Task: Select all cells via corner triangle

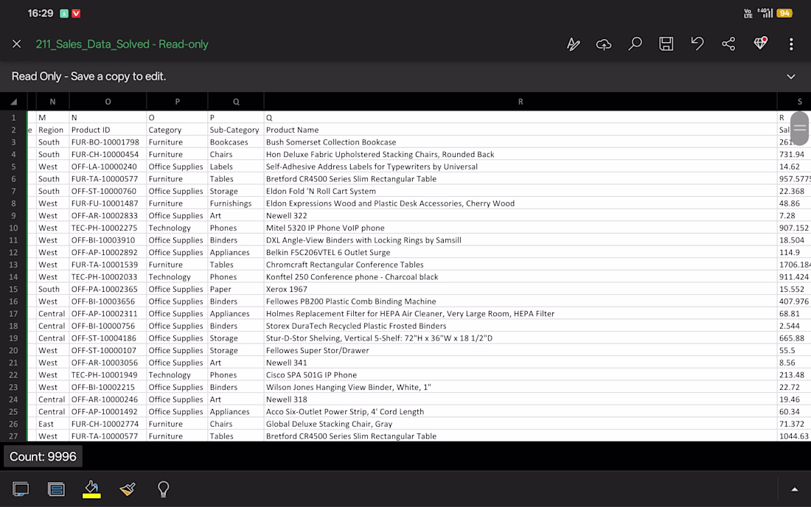Action: tap(13, 102)
